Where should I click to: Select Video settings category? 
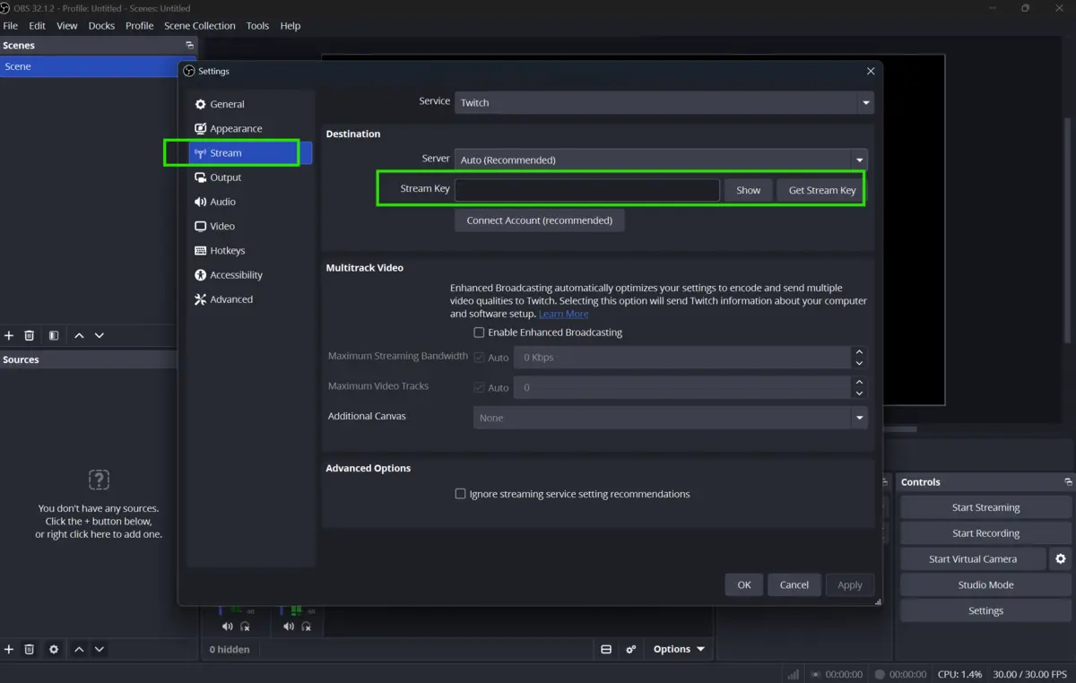point(251,226)
